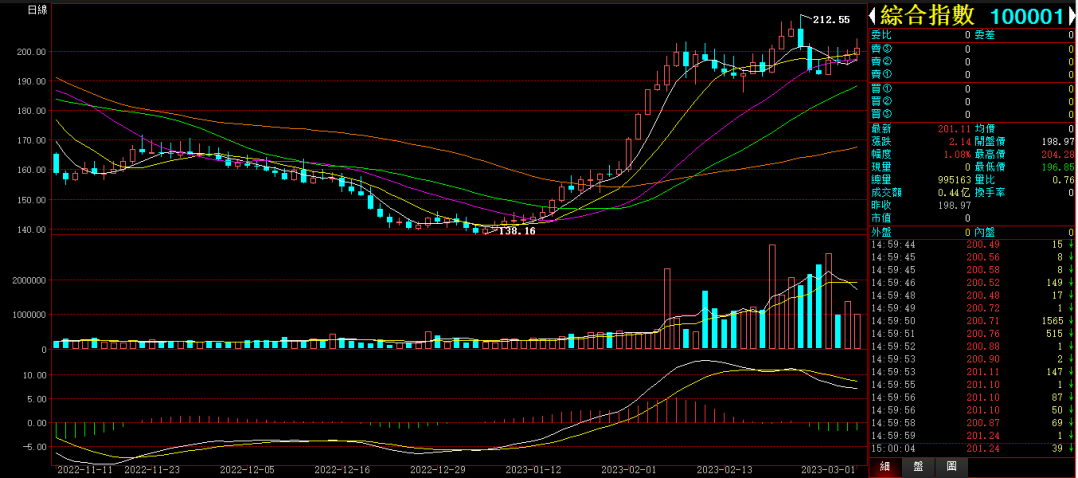Screen dimensions: 1078x478
Task: Click the 成交額 value 0.44亿
Action: [952, 192]
